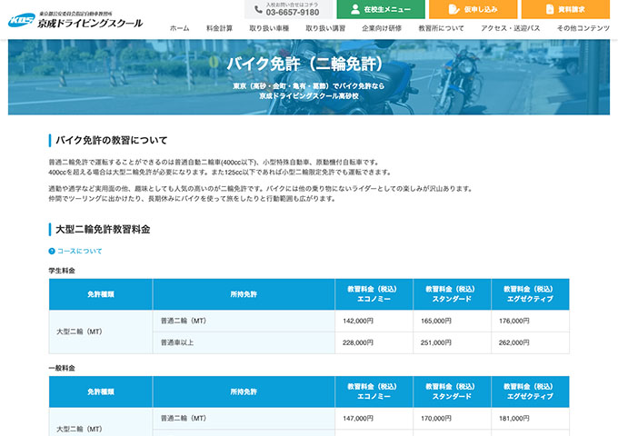Select 取り扱い車種 in navigation bar
618x436 pixels.
(268, 29)
